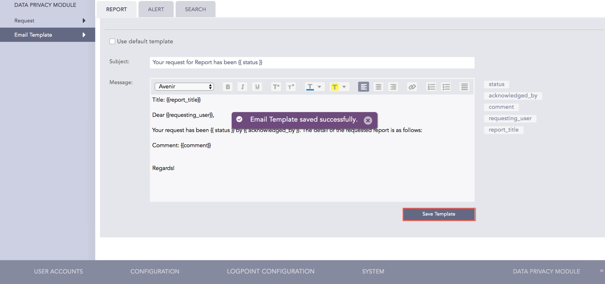This screenshot has height=284, width=605.
Task: Insert the acknowledged_by variable tag
Action: 513,95
